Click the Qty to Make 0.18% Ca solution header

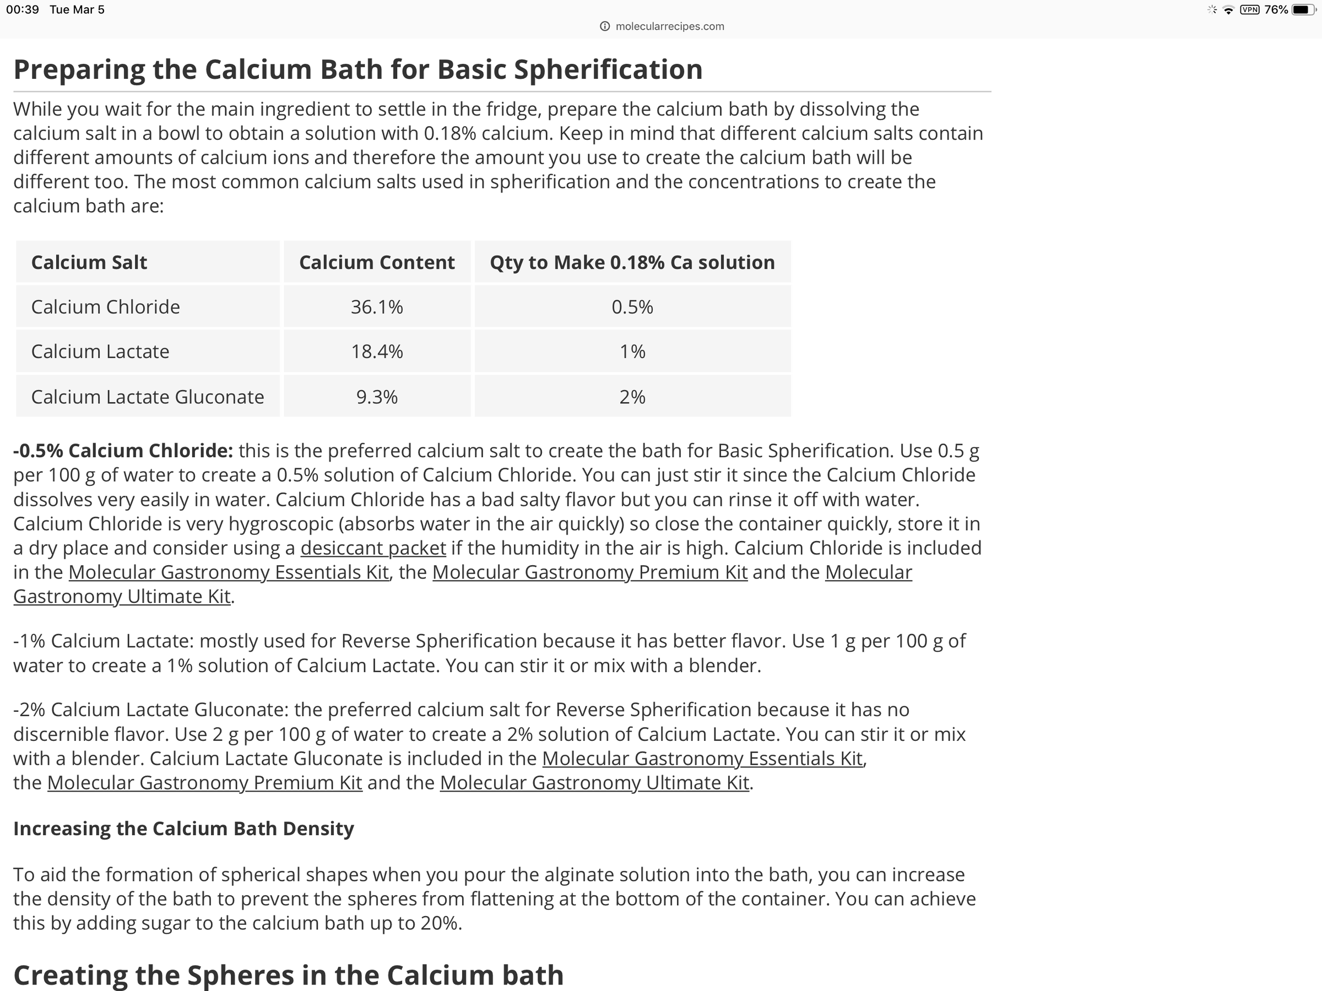click(632, 262)
